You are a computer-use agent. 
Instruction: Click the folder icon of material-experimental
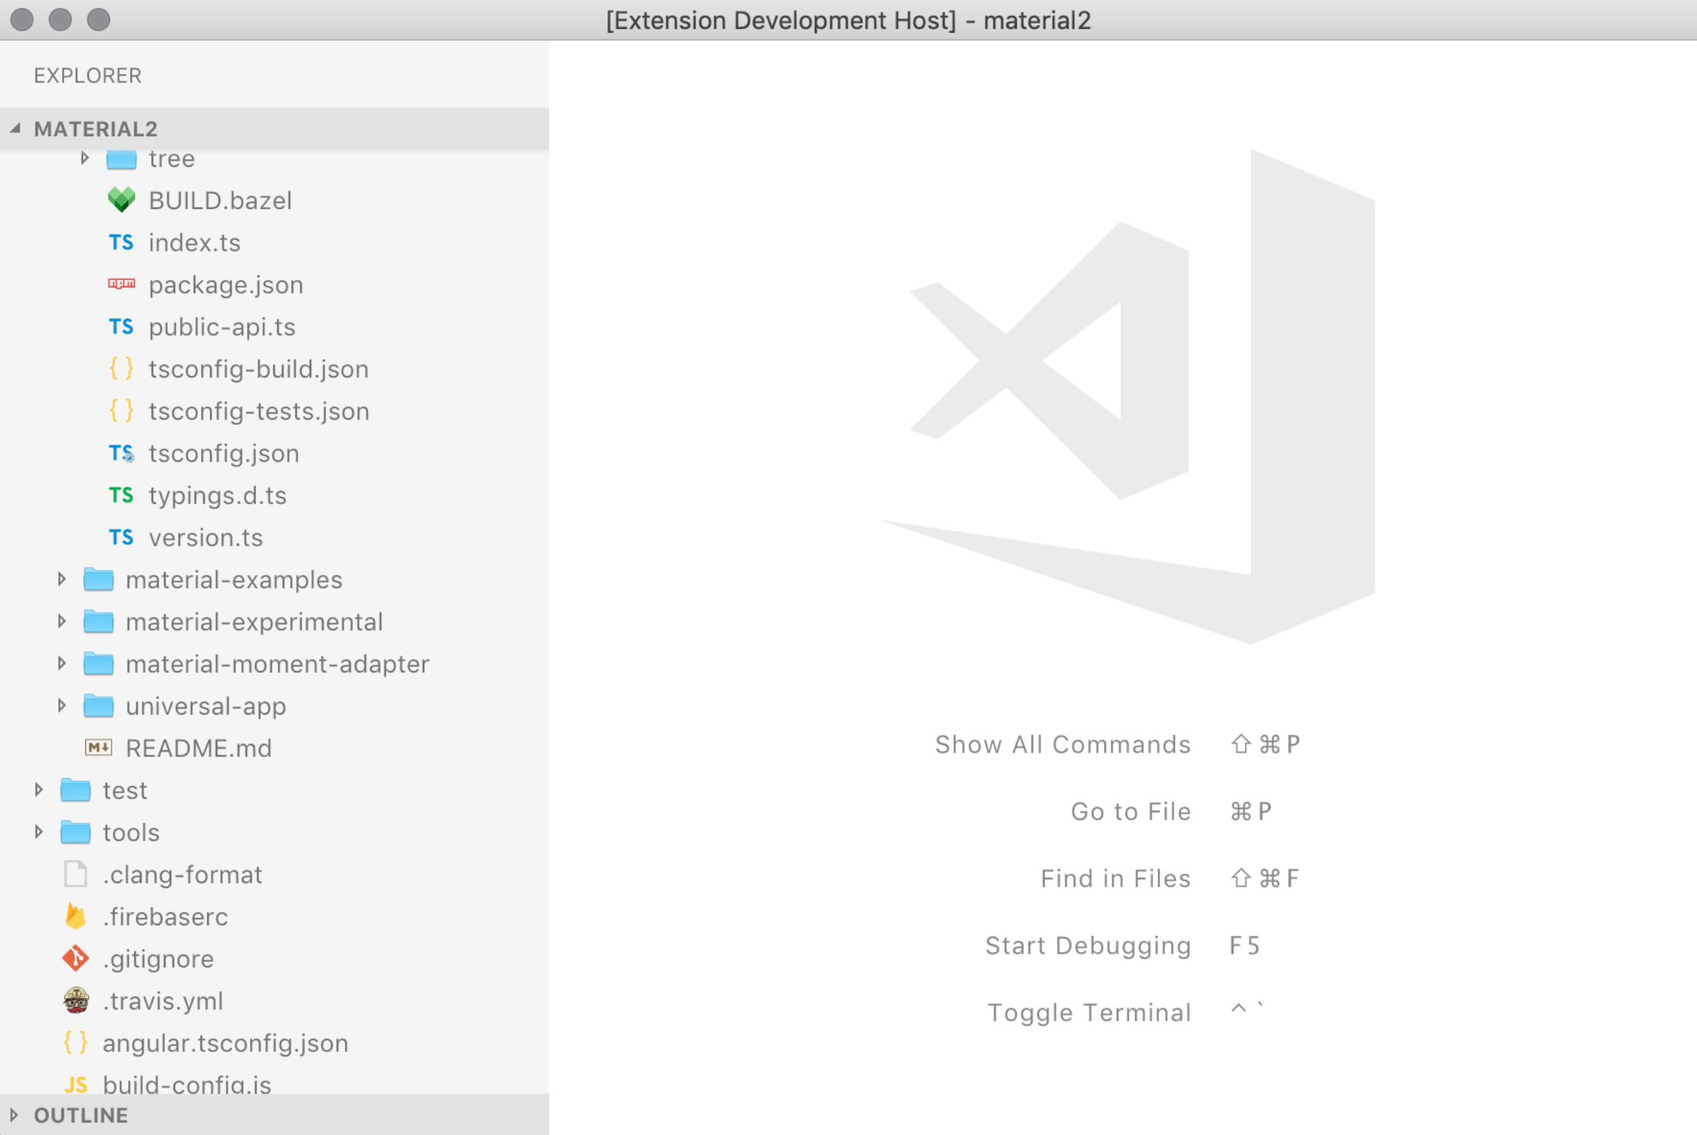click(x=98, y=622)
